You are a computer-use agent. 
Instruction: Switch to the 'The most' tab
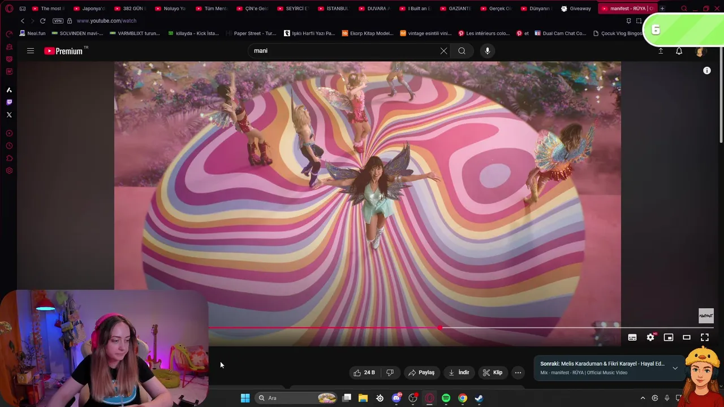(48, 8)
